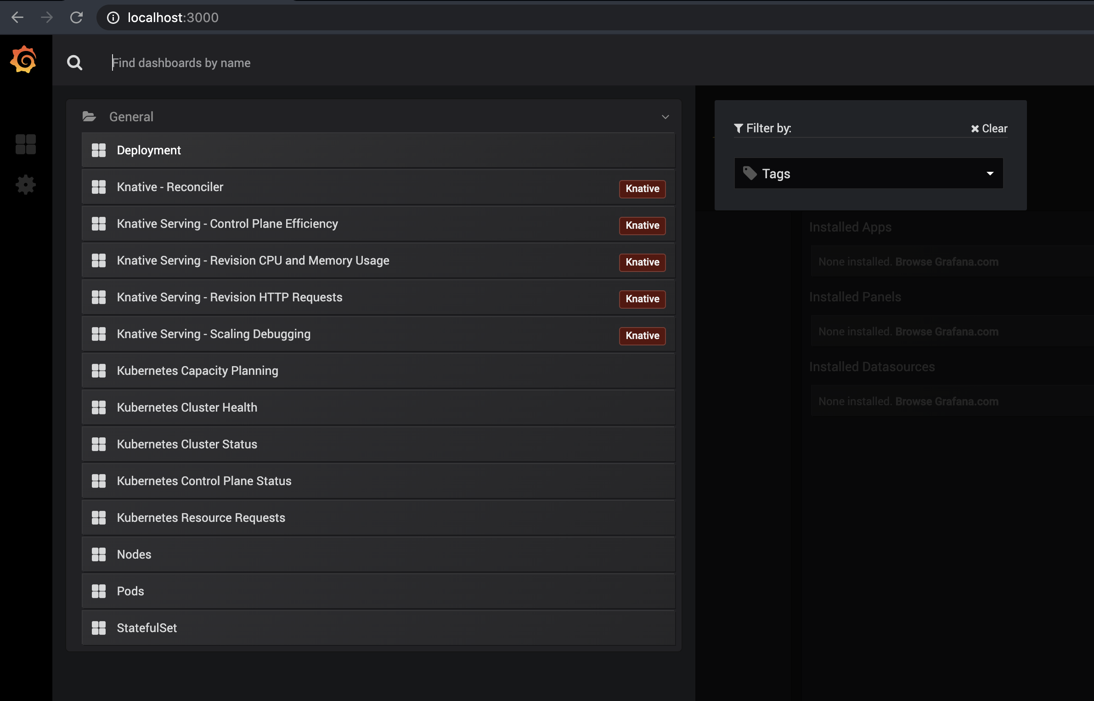Click the localhost:3000 address bar
The height and width of the screenshot is (701, 1094).
click(x=595, y=17)
